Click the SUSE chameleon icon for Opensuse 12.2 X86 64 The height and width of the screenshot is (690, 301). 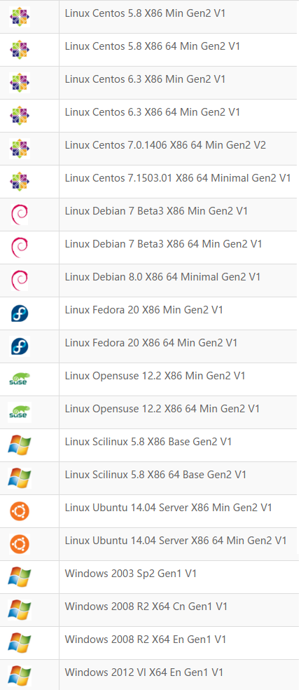tap(20, 412)
